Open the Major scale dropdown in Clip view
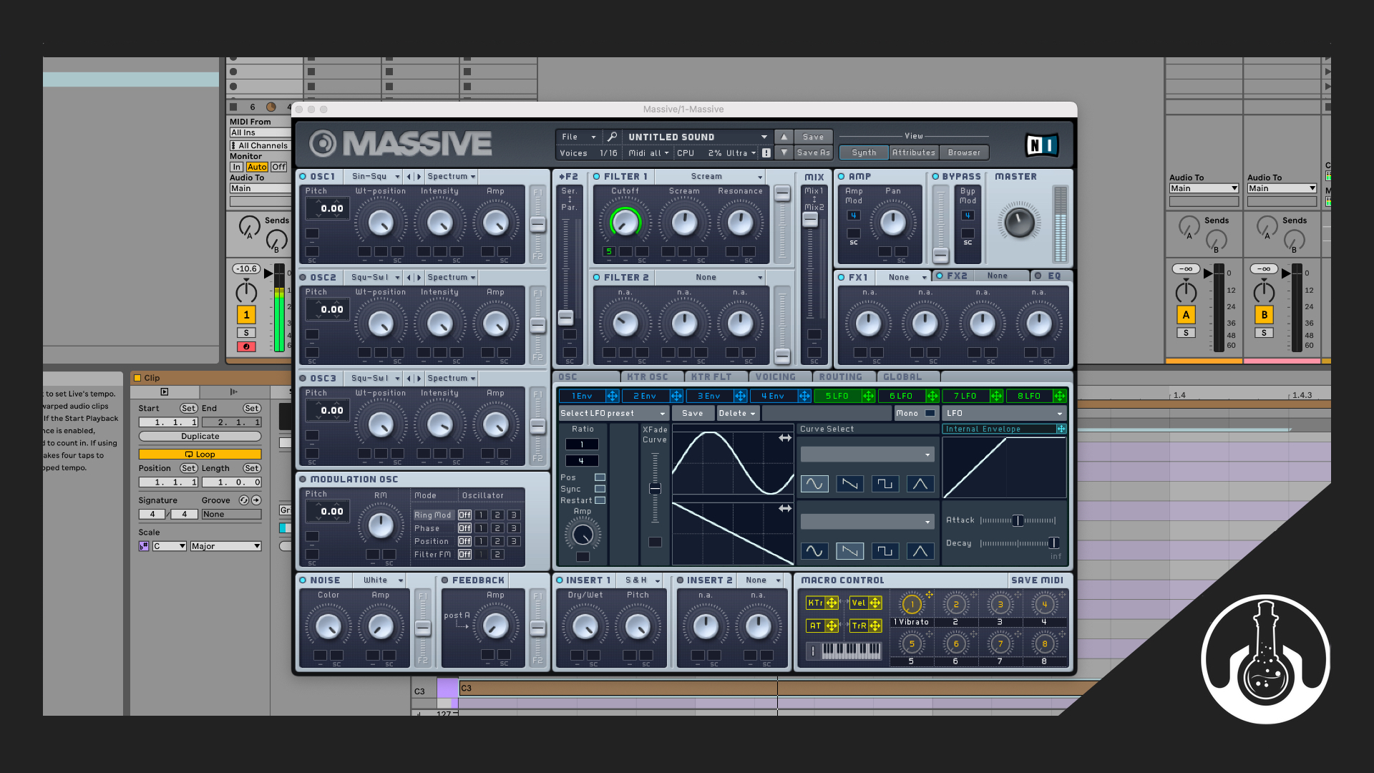 [225, 546]
